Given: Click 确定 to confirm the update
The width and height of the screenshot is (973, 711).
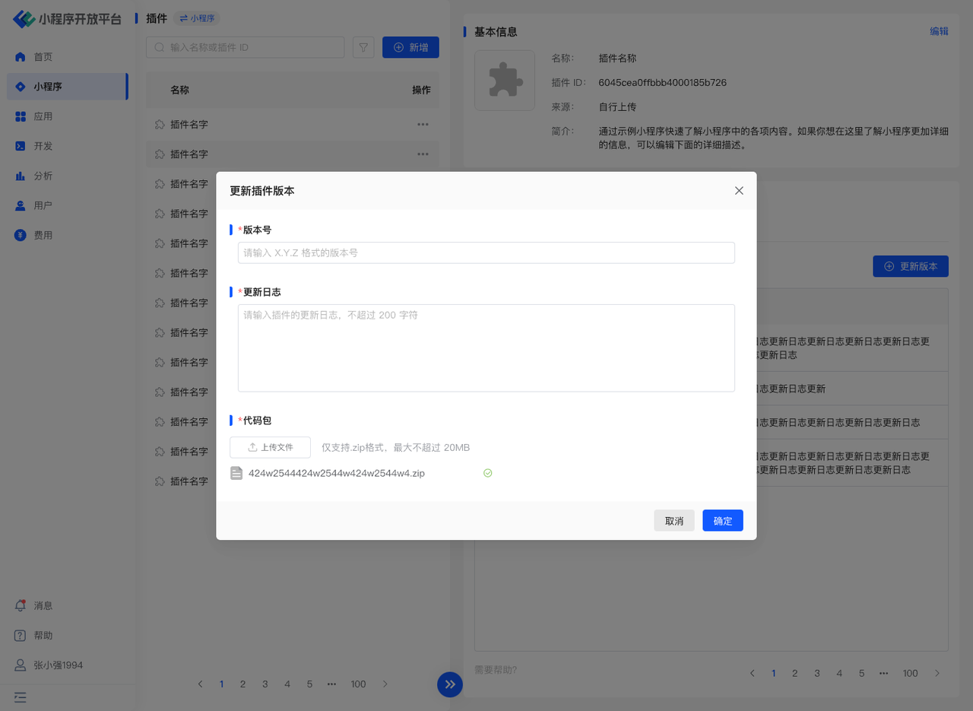Looking at the screenshot, I should coord(722,521).
